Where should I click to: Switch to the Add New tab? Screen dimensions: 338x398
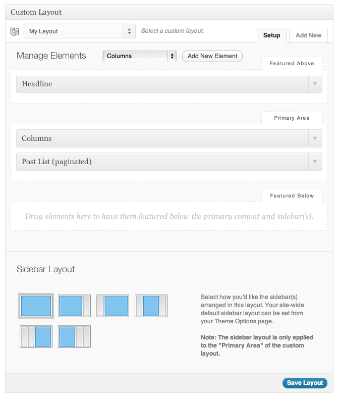308,35
